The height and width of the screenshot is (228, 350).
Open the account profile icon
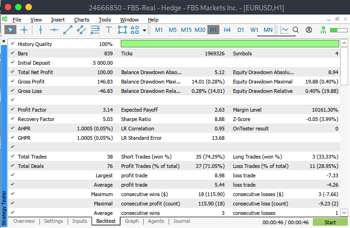coord(309,30)
